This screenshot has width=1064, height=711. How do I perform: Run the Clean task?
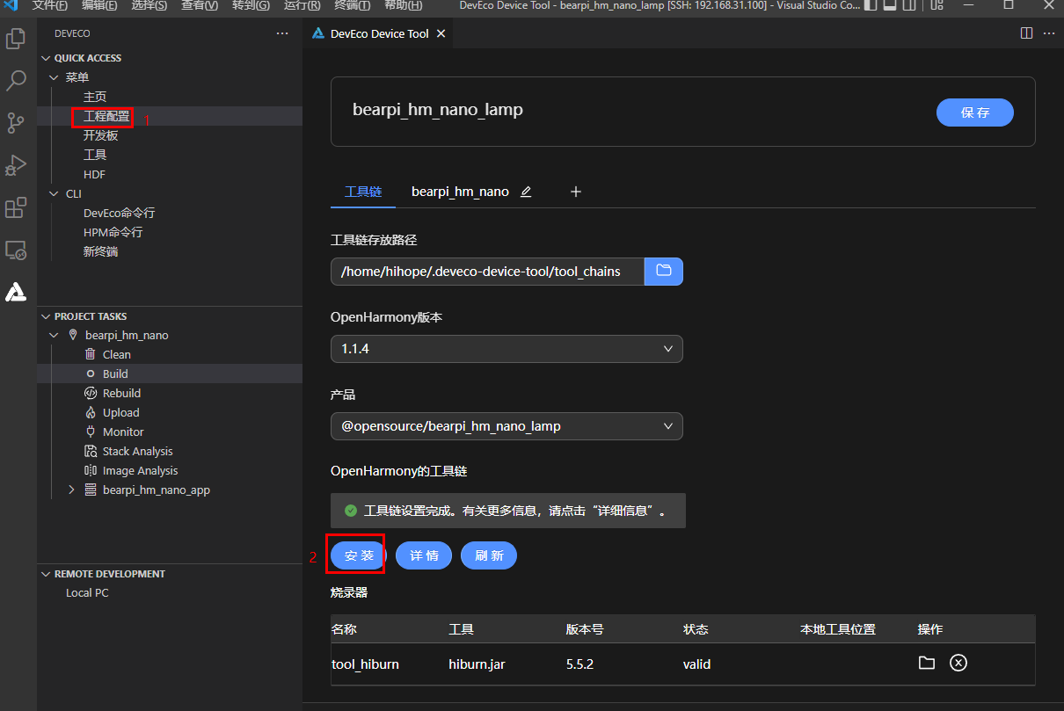click(x=116, y=354)
